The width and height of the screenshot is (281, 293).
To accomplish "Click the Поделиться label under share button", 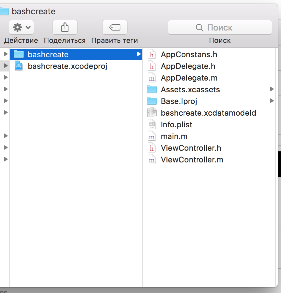I will (x=65, y=40).
